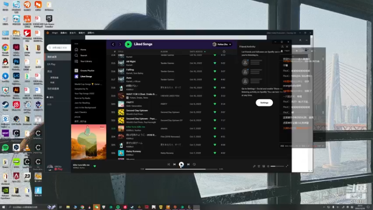Skip to the previous track
This screenshot has height=210, width=373.
coord(174,164)
